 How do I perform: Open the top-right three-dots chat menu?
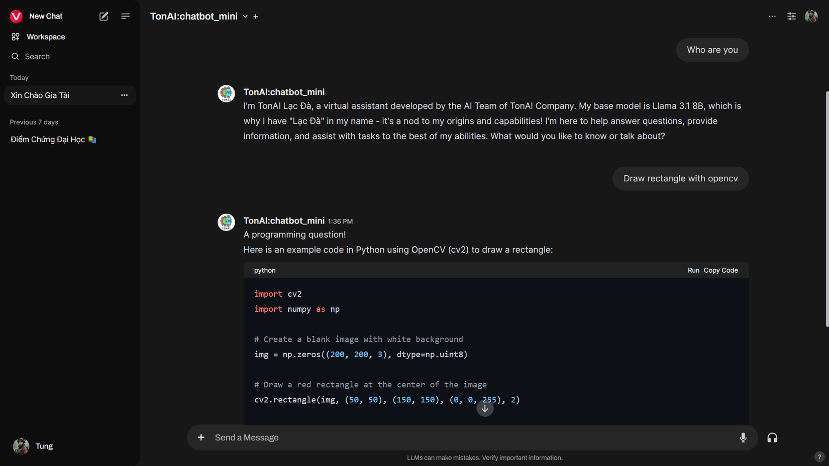click(772, 17)
